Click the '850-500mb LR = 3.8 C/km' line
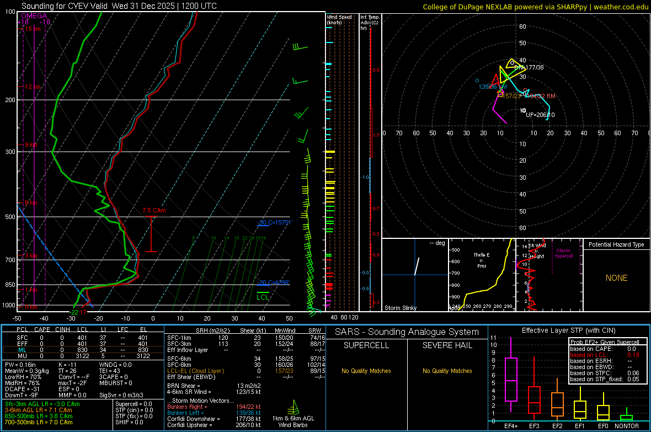This screenshot has width=651, height=432. (x=39, y=416)
